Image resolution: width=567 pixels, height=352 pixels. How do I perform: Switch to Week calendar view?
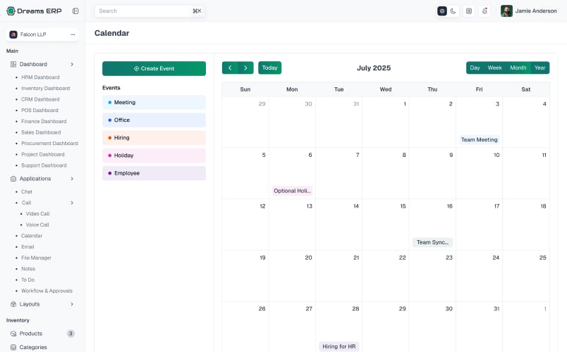tap(494, 68)
